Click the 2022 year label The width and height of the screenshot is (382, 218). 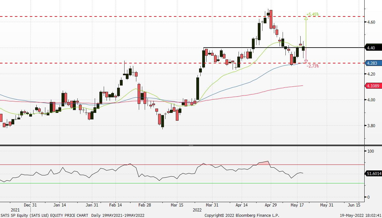(197, 210)
